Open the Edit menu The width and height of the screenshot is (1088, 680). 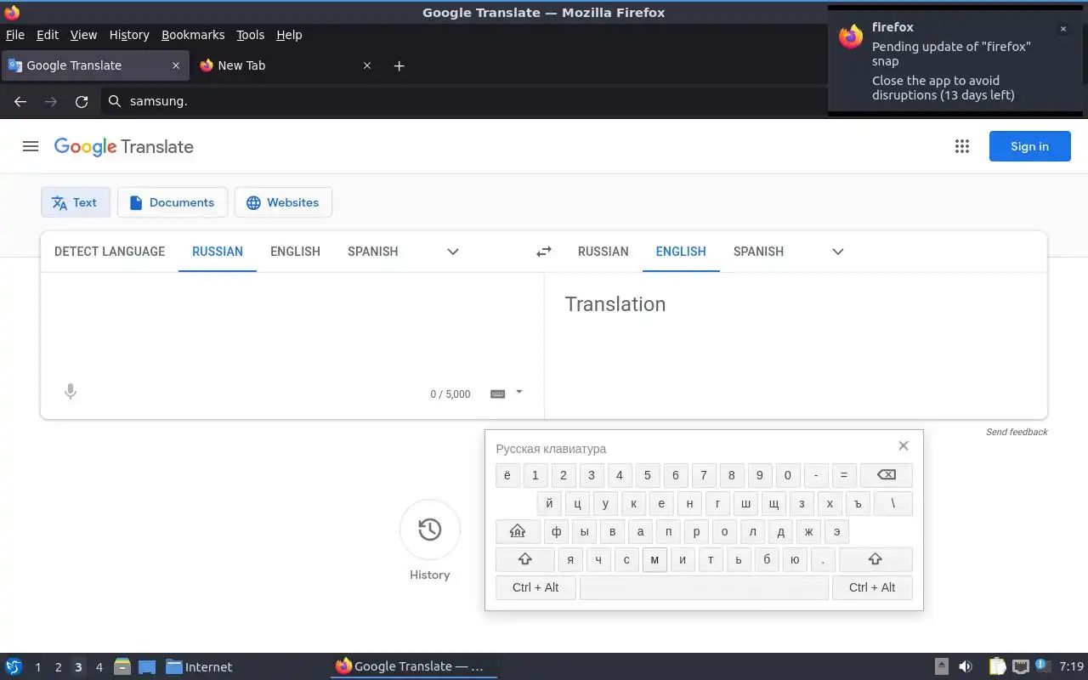48,35
